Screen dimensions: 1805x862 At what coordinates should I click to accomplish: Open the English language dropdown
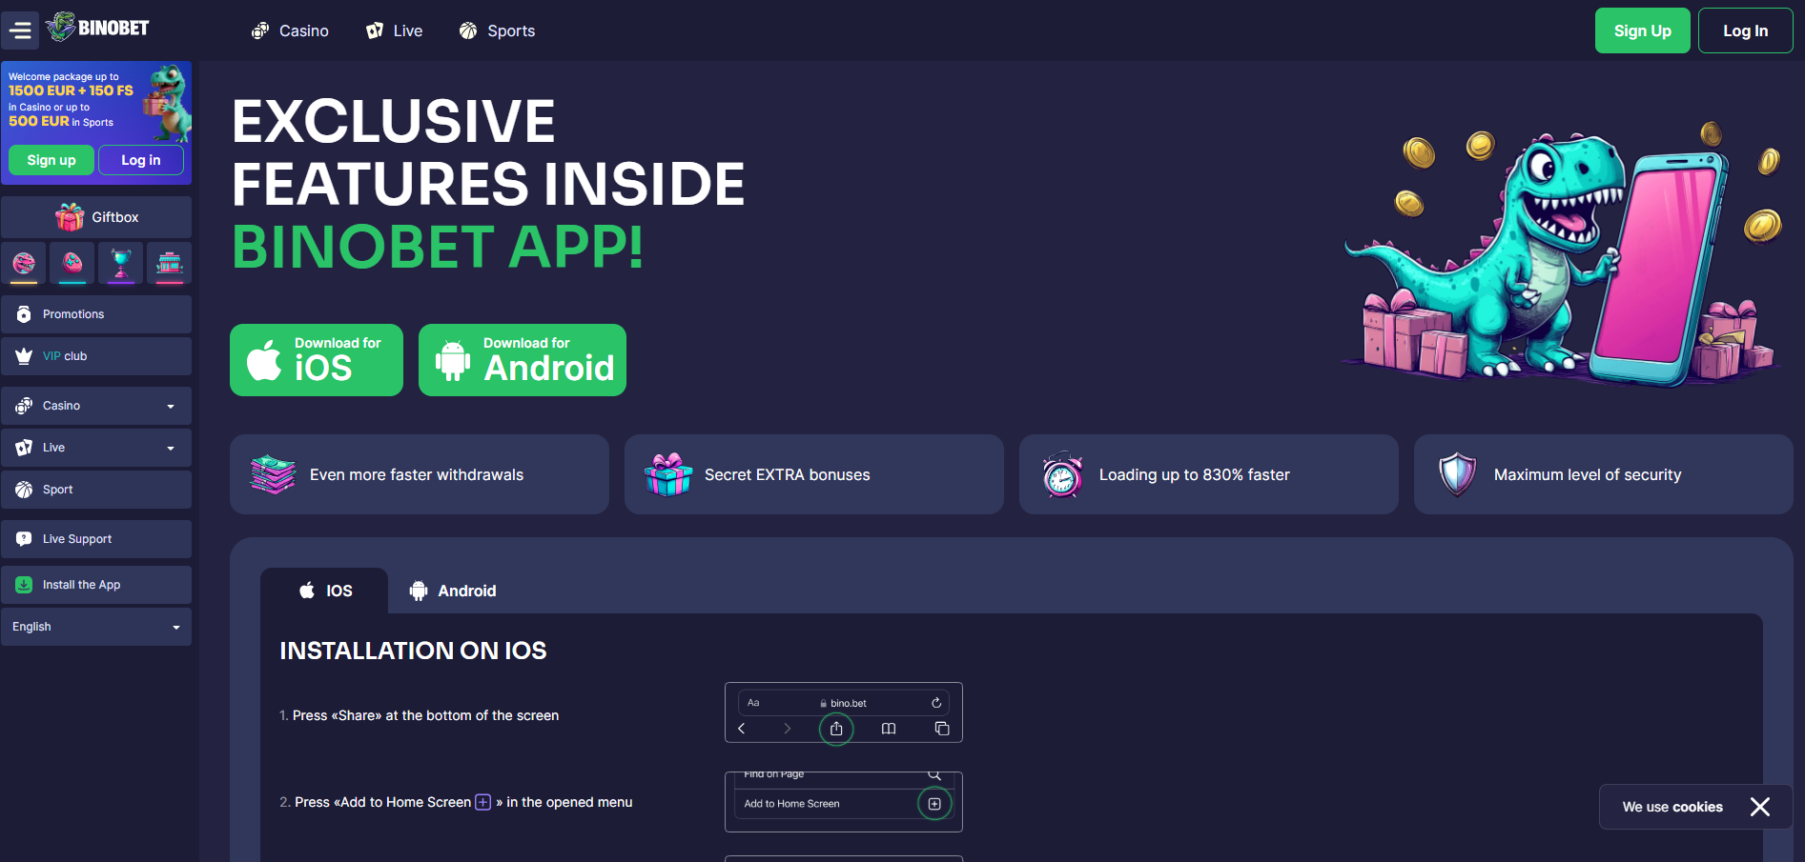coord(96,627)
